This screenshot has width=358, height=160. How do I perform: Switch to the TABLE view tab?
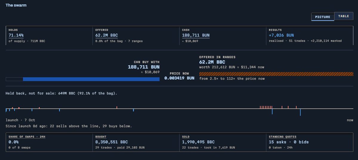344,16
